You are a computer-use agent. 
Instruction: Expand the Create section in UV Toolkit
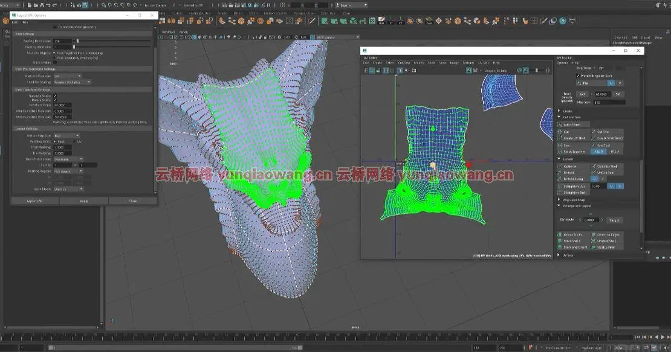(x=559, y=111)
